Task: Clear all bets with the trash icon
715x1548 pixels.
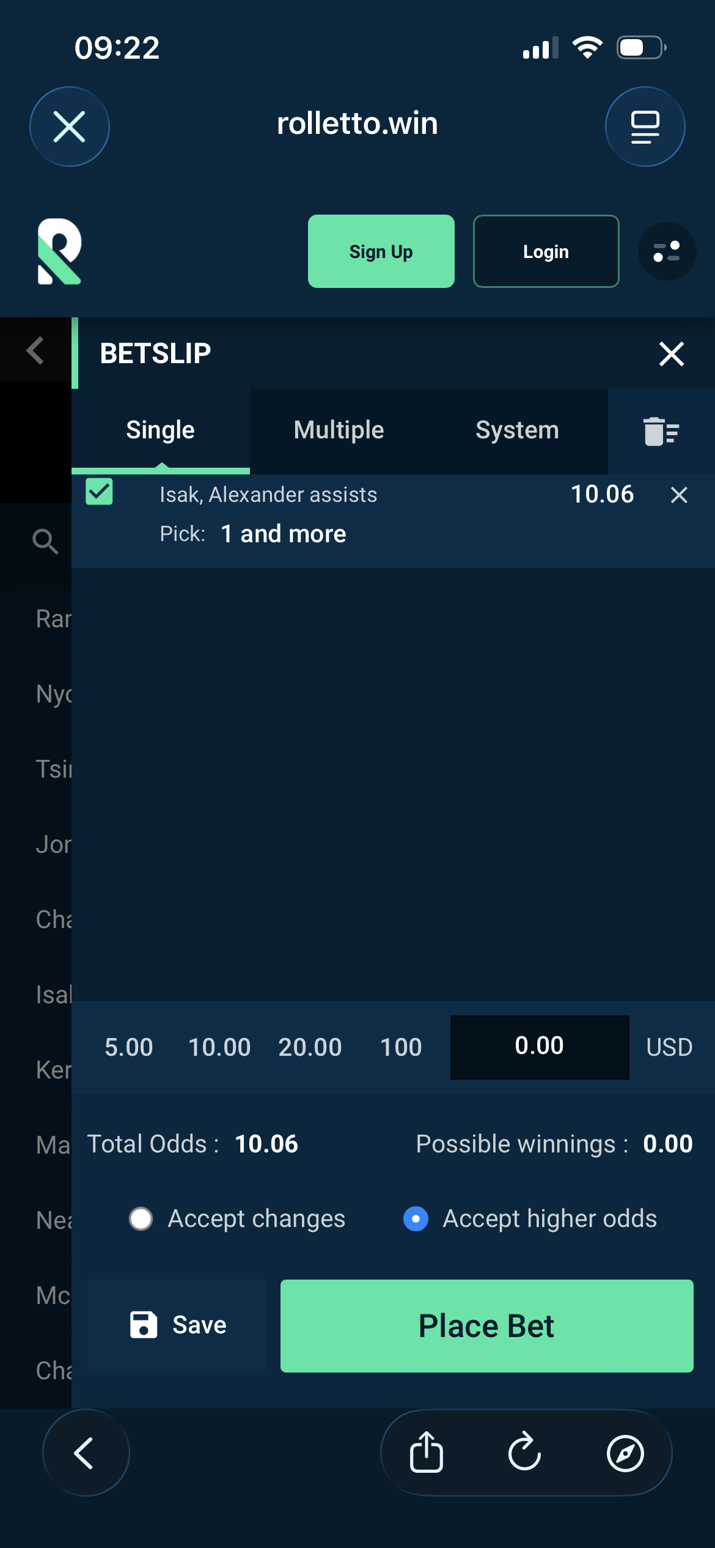Action: coord(661,431)
